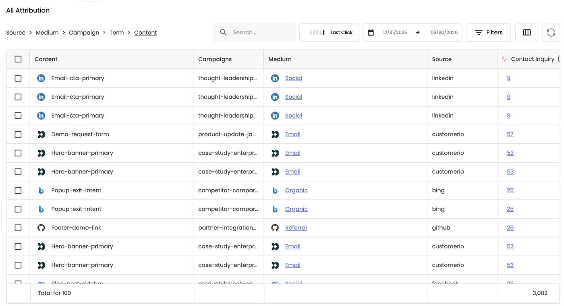Click the Email link in the Demo-request-form row
Viewport: 564px width, 306px height.
293,134
